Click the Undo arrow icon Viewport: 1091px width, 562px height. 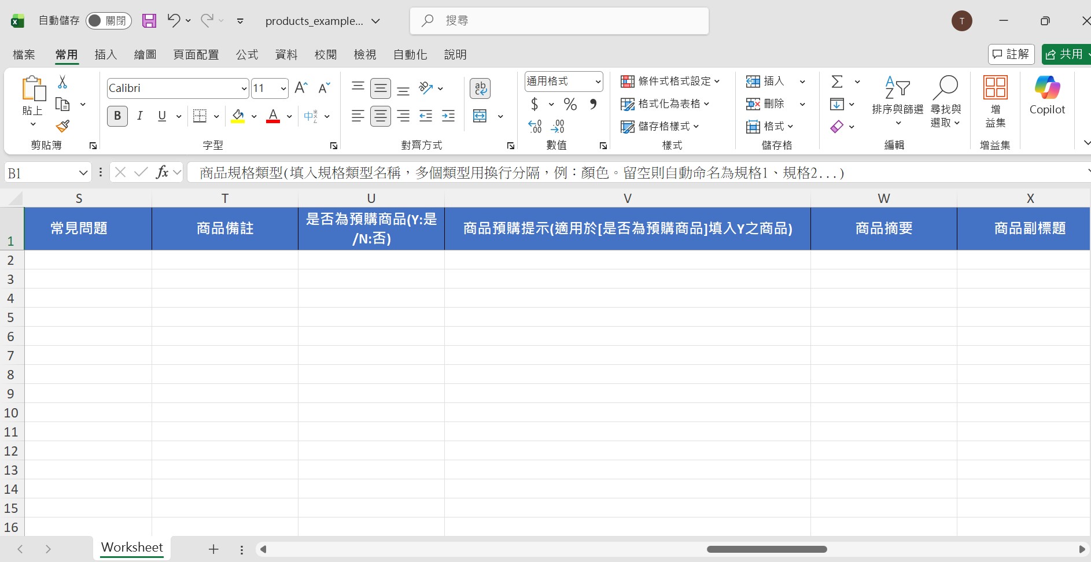pos(174,20)
